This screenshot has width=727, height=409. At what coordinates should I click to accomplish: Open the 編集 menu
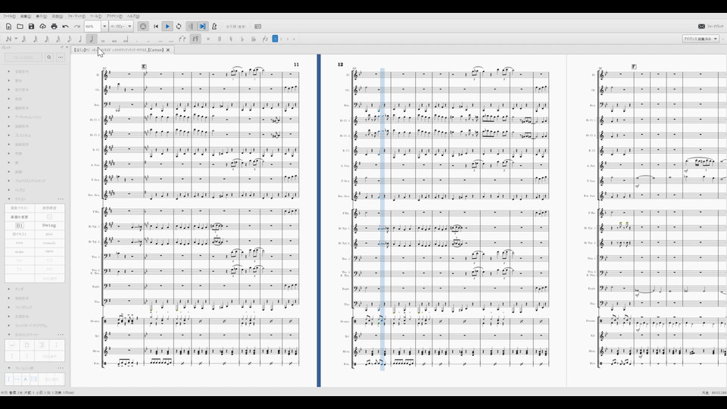tap(26, 16)
